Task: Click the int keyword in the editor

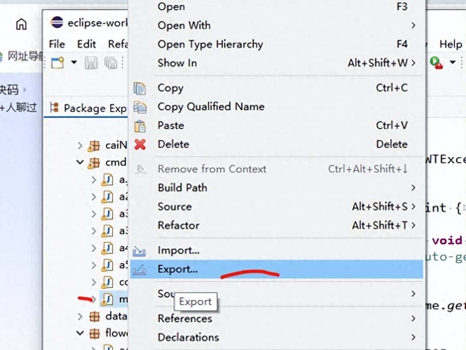Action: 436,207
